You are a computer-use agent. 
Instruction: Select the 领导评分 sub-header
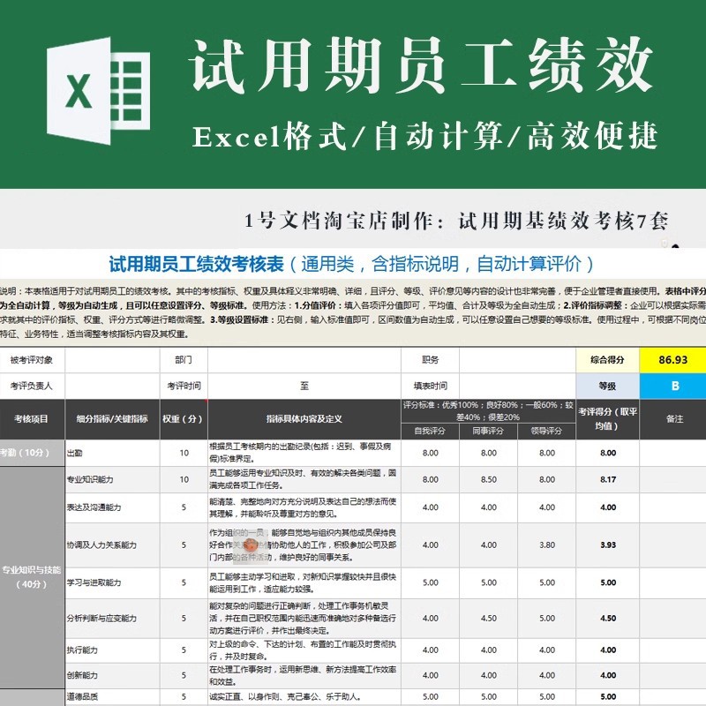click(546, 432)
